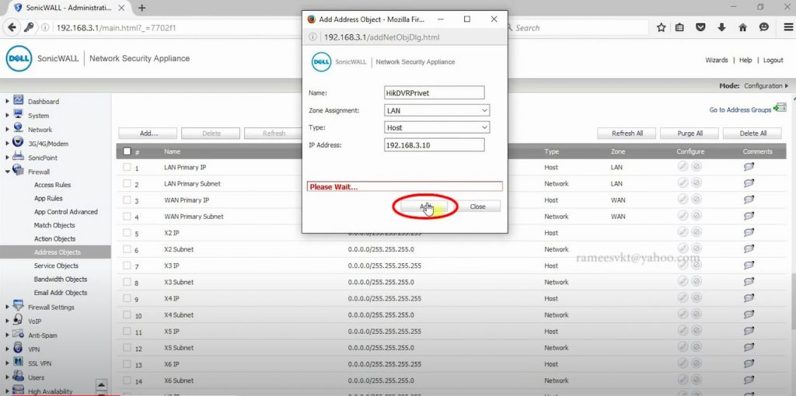This screenshot has height=396, width=796.
Task: Check the box for X2 IP
Action: pos(127,232)
